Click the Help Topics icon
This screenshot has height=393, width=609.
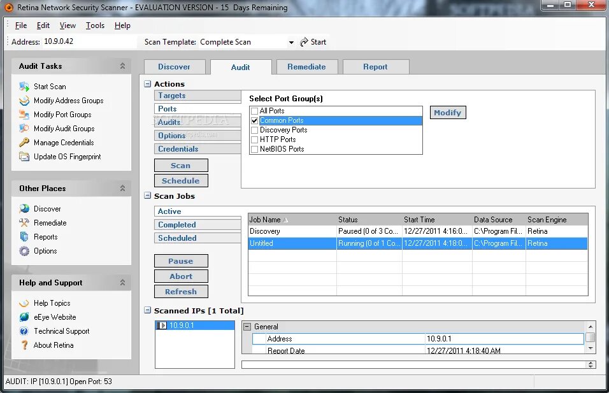click(24, 303)
